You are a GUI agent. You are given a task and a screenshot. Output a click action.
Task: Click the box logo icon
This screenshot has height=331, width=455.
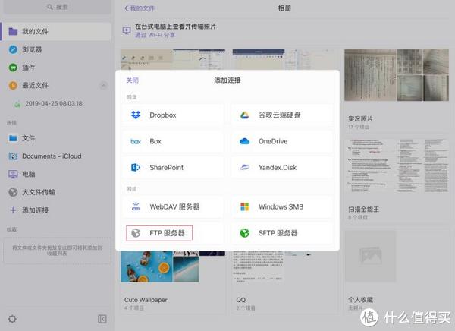136,141
